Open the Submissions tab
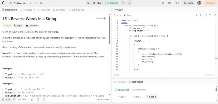218x104 pixels. [76, 10]
